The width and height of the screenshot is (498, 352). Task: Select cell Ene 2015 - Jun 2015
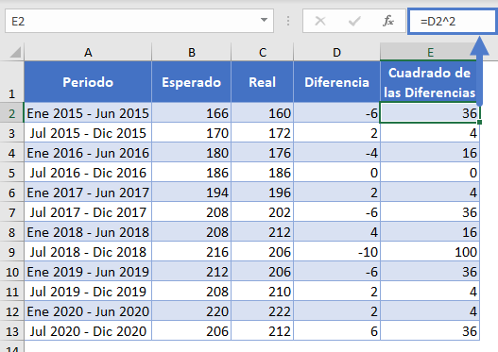click(x=88, y=112)
